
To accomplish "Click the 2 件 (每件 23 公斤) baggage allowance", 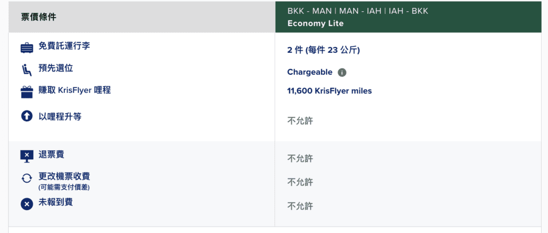I will (x=324, y=51).
